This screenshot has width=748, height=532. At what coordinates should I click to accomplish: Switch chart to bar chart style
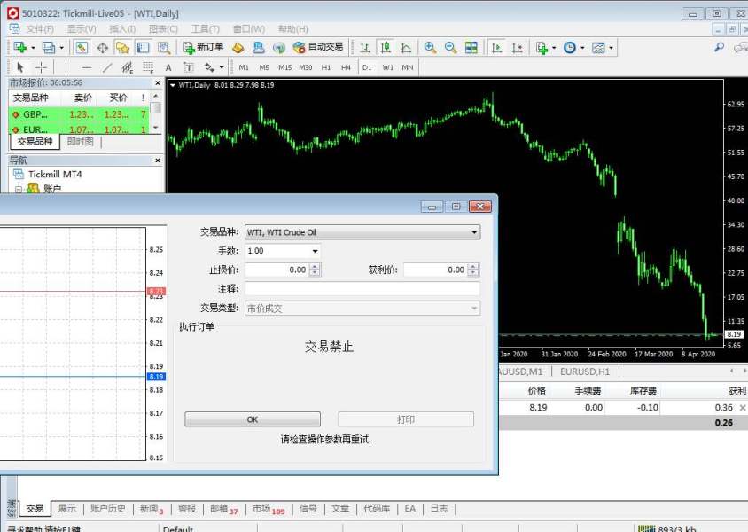click(x=365, y=47)
